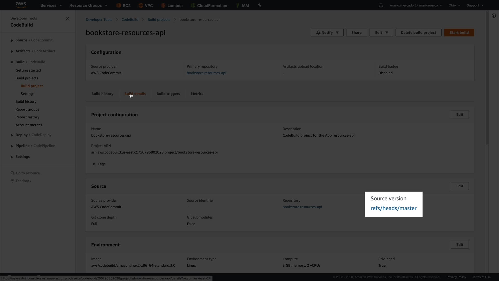Open the Ohio region dropdown

tap(454, 5)
